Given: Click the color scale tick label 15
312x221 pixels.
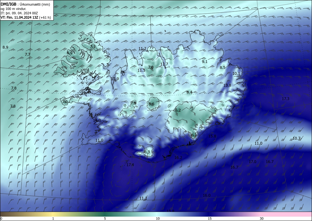Looking at the screenshot, I should point(210,219).
